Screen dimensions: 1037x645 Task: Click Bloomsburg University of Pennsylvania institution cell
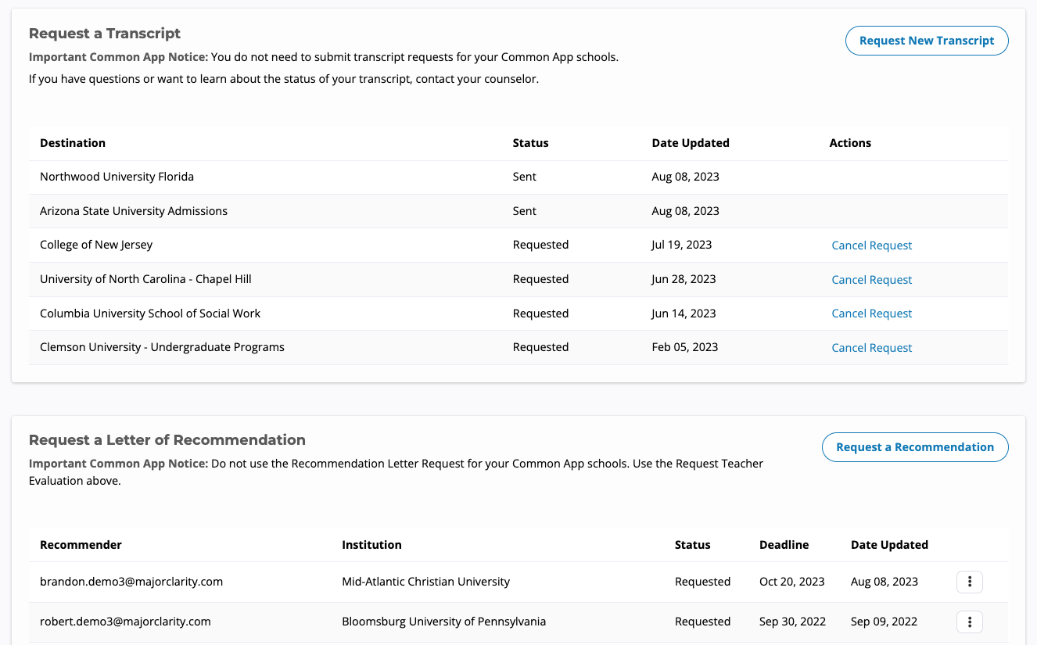pos(443,622)
